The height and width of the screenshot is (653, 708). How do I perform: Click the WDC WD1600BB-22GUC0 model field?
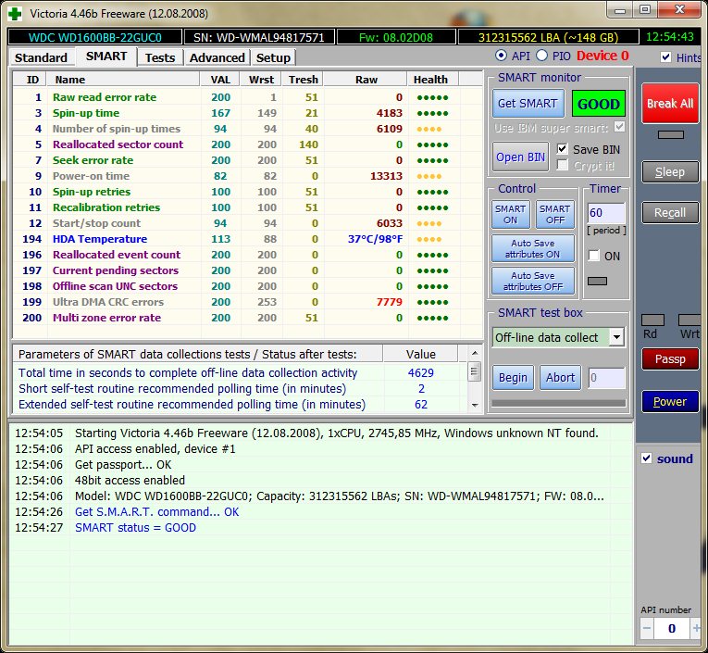click(94, 37)
